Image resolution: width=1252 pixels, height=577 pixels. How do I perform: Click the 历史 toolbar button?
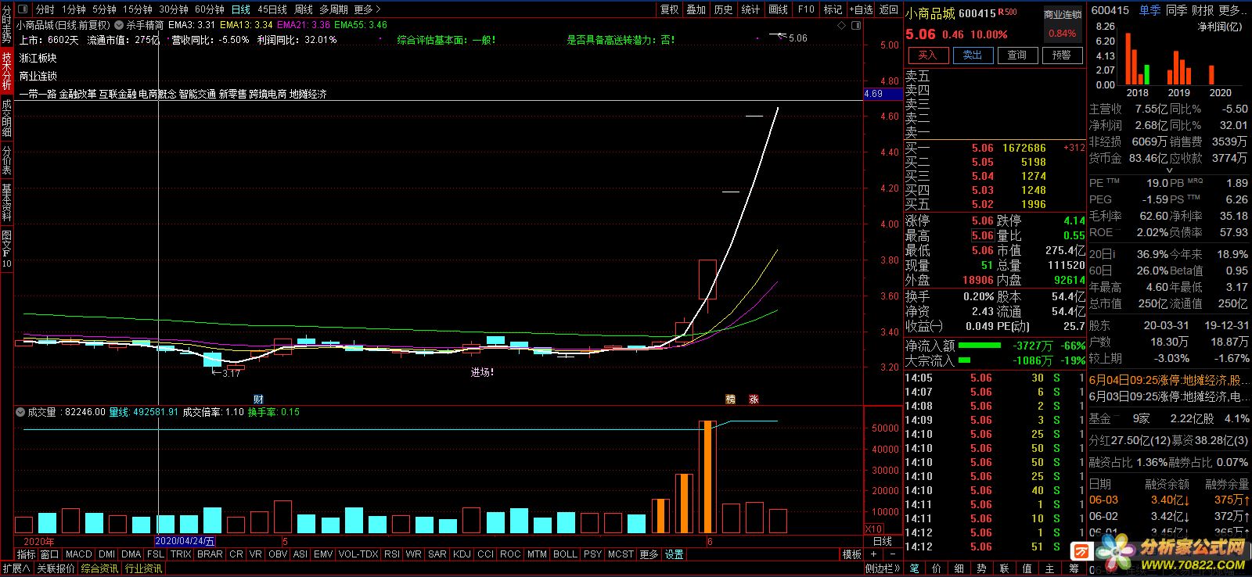[x=724, y=9]
